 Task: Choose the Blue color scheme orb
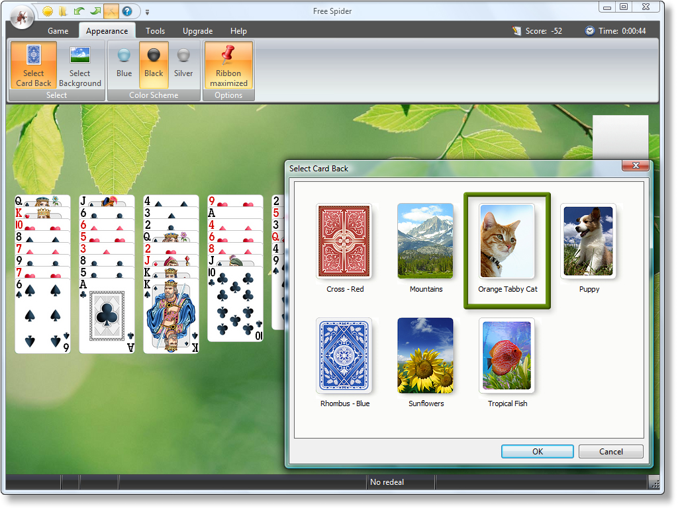click(x=124, y=65)
